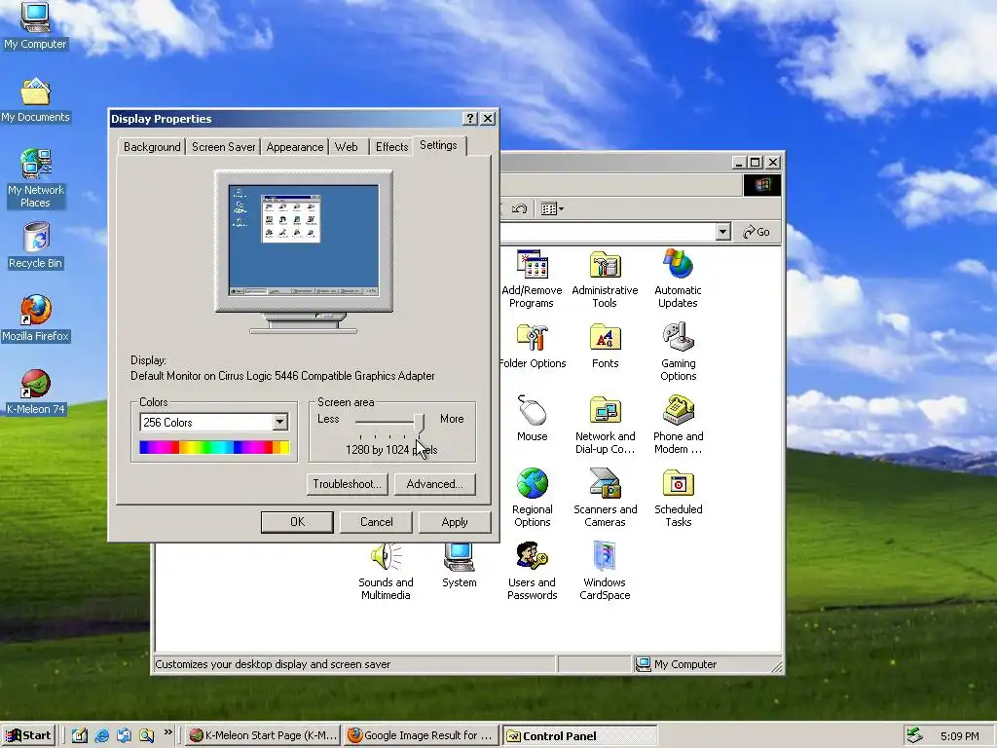Click the Undo toolbar icon in Control Panel
Screen dimensions: 997x748
[520, 208]
